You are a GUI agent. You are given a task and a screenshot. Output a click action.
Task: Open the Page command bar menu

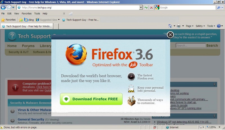(x=190, y=26)
